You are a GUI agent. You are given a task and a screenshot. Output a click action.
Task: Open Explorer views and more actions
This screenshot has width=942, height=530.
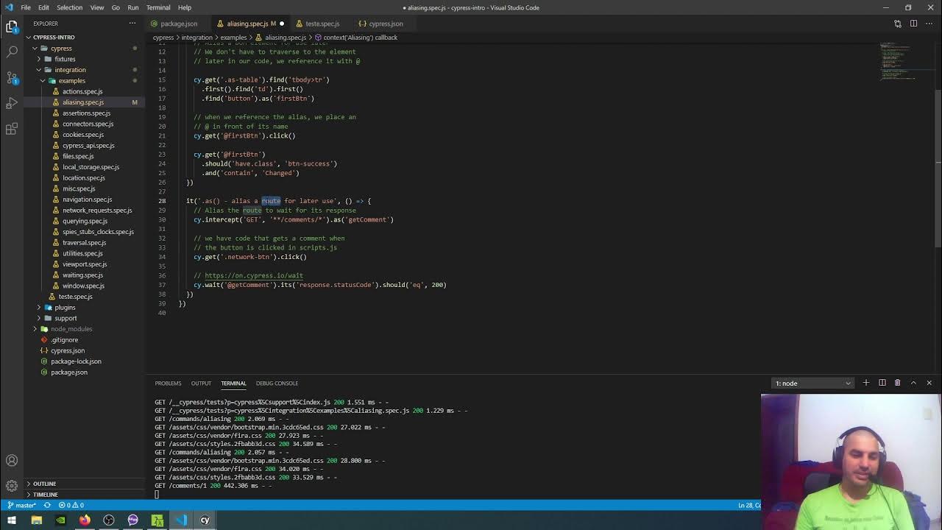click(x=132, y=24)
